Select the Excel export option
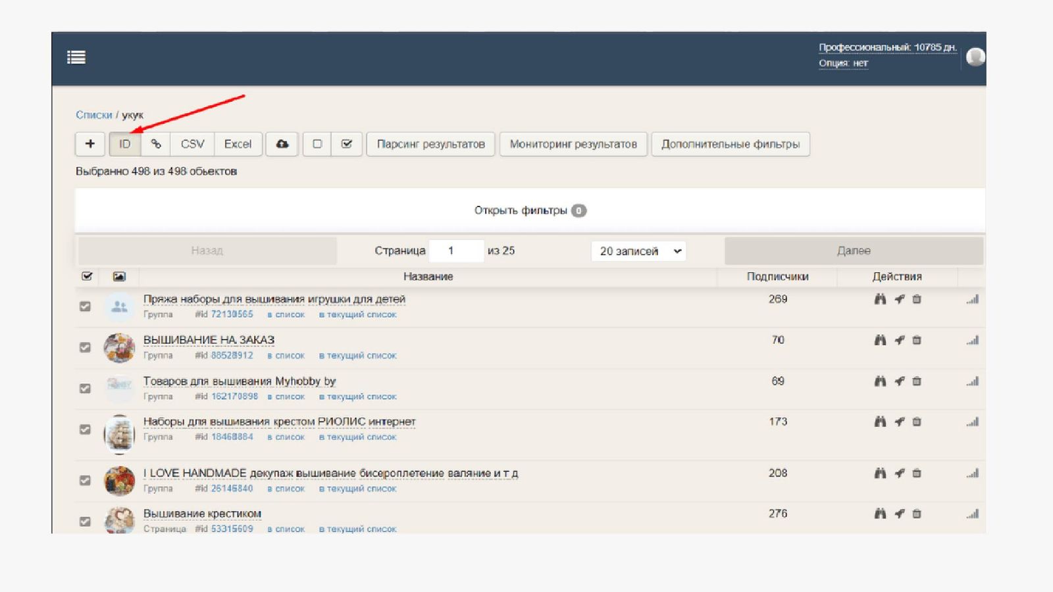The image size is (1053, 592). point(238,144)
